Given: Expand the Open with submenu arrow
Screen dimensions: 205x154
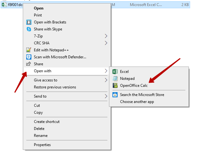Looking at the screenshot, I should point(106,71).
